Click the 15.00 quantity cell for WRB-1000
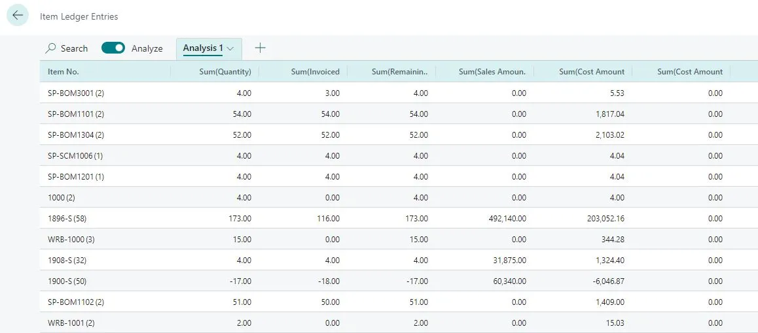This screenshot has height=333, width=758. click(242, 240)
